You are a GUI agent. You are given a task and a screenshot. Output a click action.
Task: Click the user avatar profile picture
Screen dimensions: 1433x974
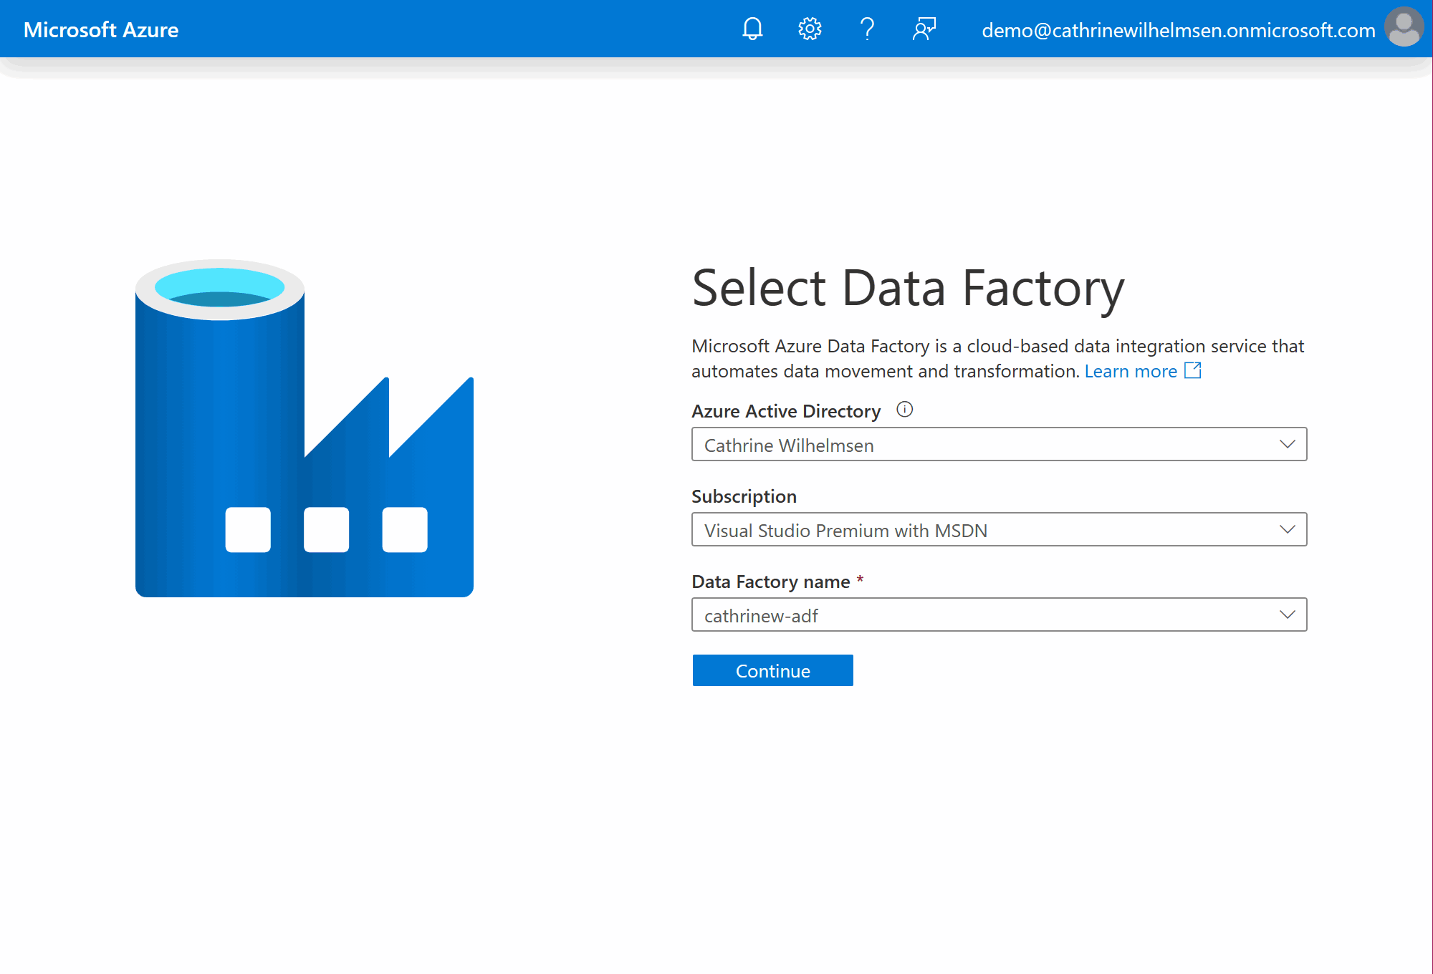1404,28
